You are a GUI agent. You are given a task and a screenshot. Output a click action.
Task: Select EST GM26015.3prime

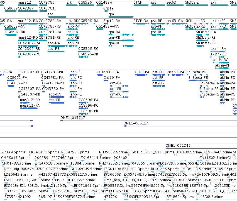point(16,158)
